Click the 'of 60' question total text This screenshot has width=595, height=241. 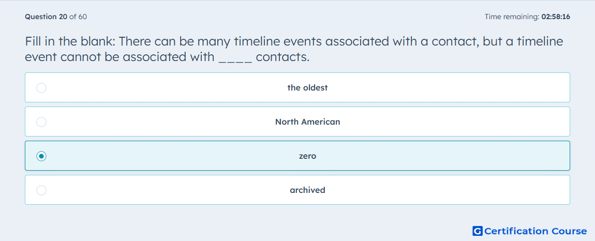(78, 17)
